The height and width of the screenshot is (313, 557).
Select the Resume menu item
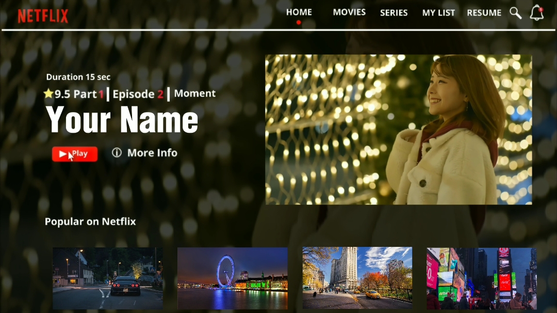tap(484, 13)
